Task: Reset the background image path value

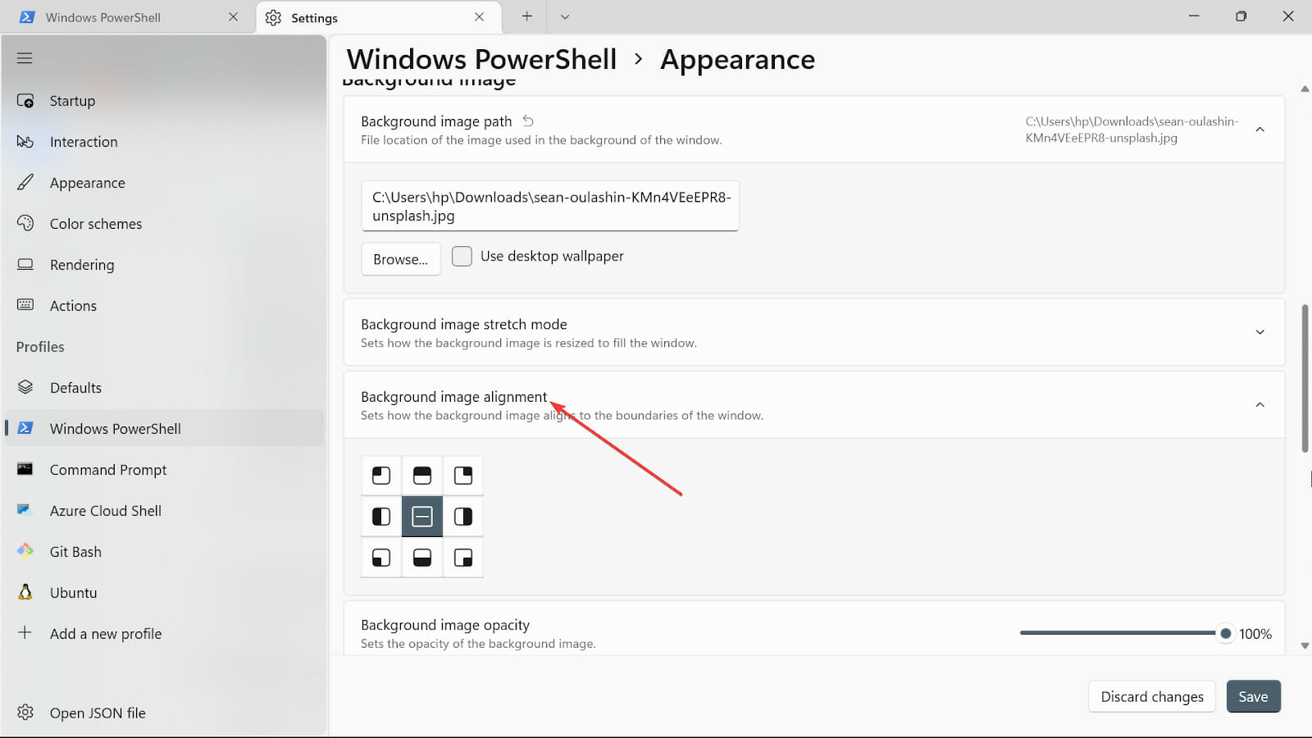Action: 528,121
